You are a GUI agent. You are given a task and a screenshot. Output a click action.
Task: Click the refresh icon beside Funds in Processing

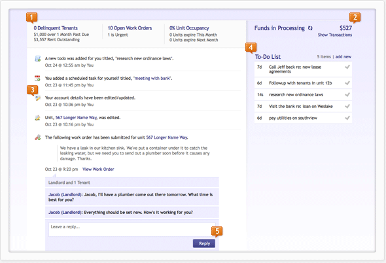310,28
